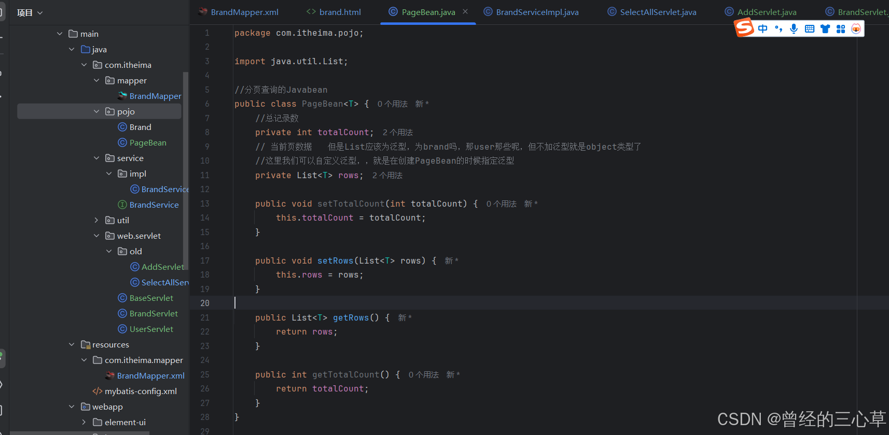889x435 pixels.
Task: Collapse the java folder chevron
Action: (72, 49)
